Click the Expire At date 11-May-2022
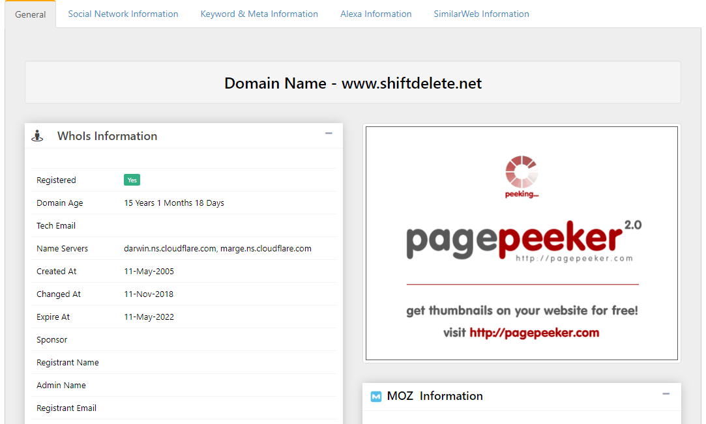This screenshot has height=424, width=706. point(149,317)
